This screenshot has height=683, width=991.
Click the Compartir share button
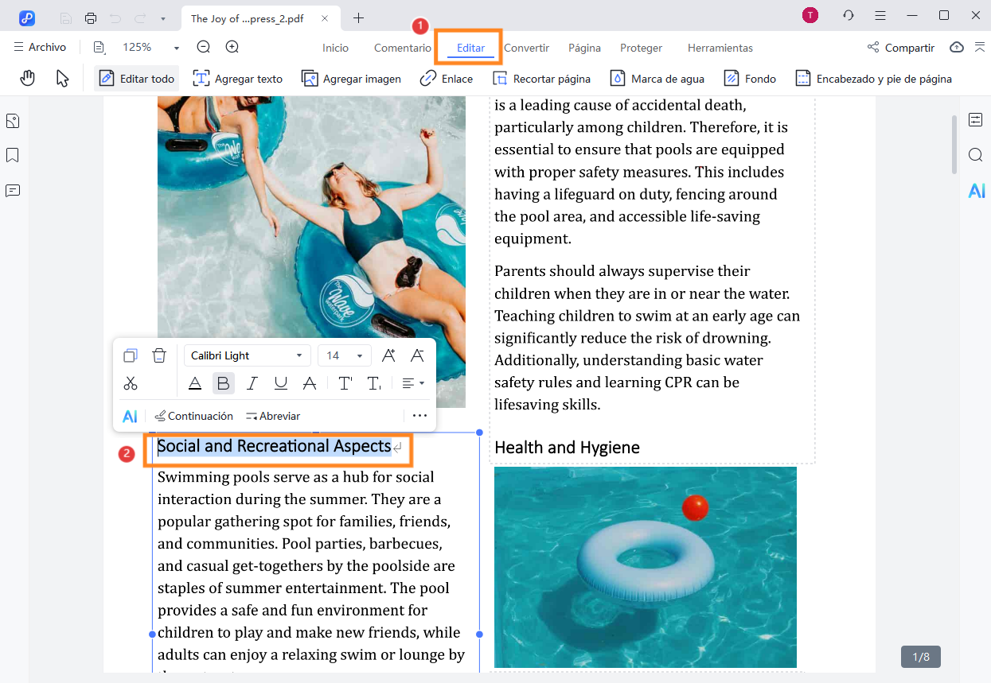901,48
